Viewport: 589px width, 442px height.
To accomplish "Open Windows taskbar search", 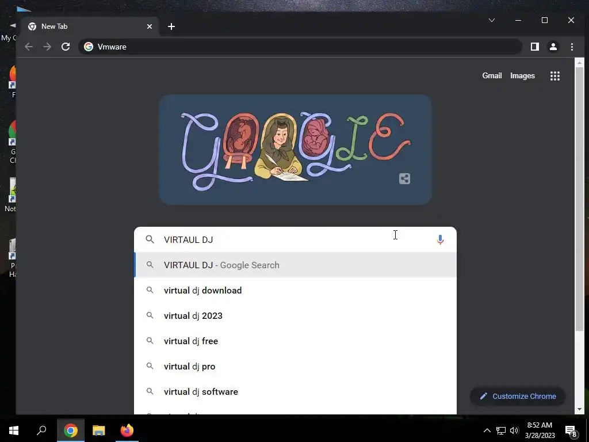I will (41, 430).
